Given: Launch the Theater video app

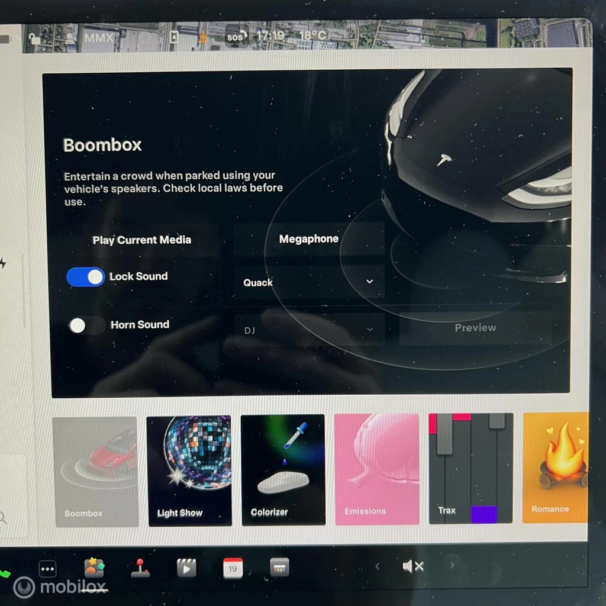Looking at the screenshot, I should pos(186,568).
